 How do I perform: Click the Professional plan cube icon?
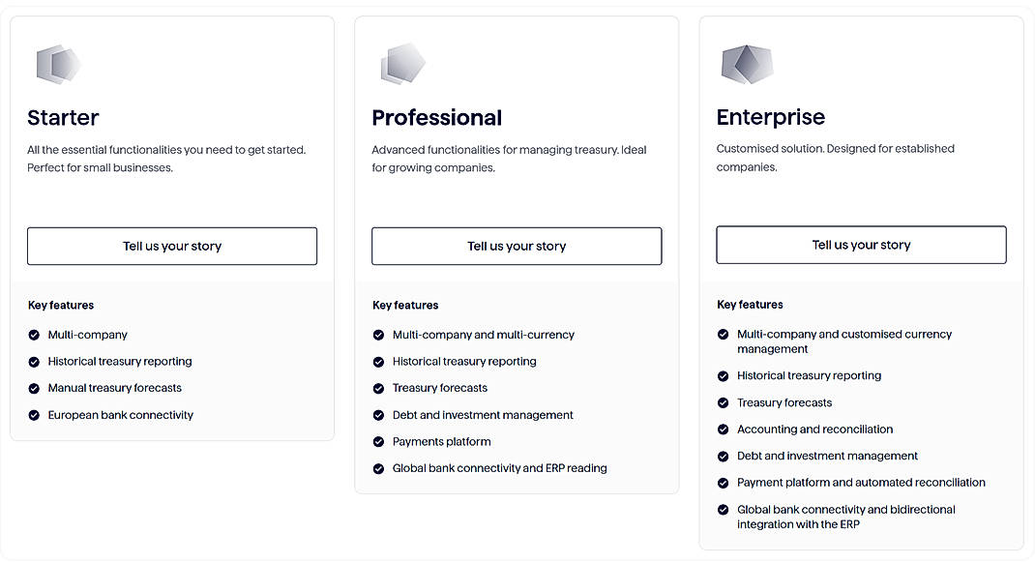point(400,63)
